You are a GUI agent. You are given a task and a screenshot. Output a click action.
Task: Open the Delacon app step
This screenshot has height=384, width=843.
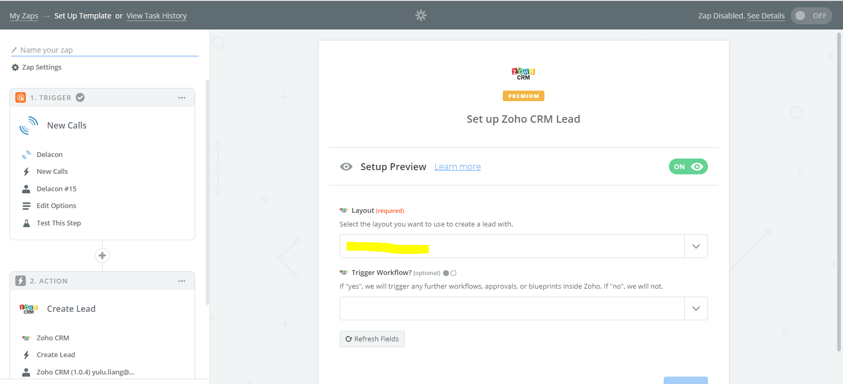[x=50, y=154]
